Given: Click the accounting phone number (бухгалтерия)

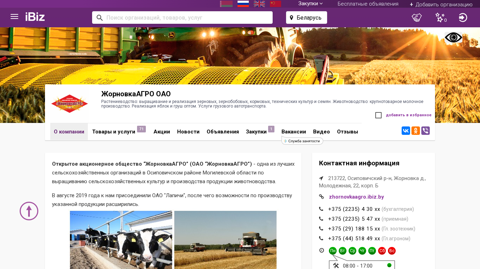Looking at the screenshot, I should pyautogui.click(x=354, y=209).
